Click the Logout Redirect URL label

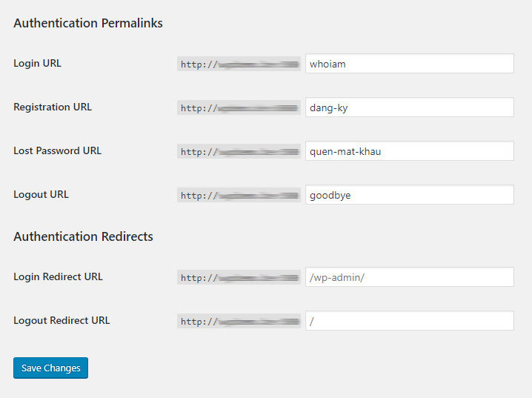click(x=61, y=320)
